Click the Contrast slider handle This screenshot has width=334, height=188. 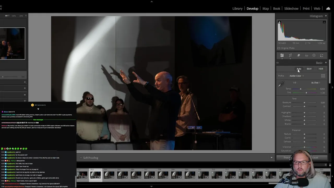[304, 106]
